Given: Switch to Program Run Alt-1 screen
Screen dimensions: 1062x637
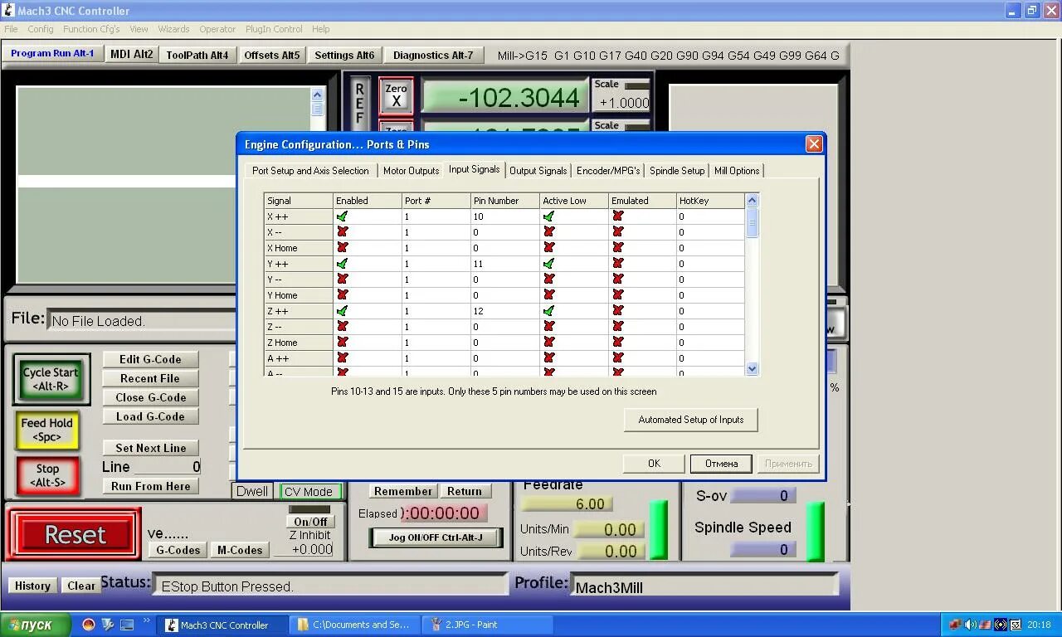Looking at the screenshot, I should [x=52, y=54].
